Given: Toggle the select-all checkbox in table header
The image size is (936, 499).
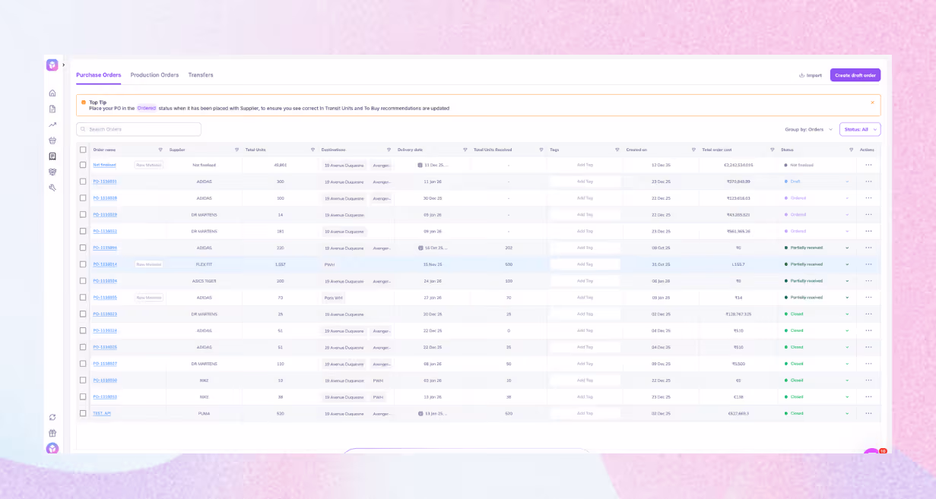Looking at the screenshot, I should pyautogui.click(x=83, y=150).
